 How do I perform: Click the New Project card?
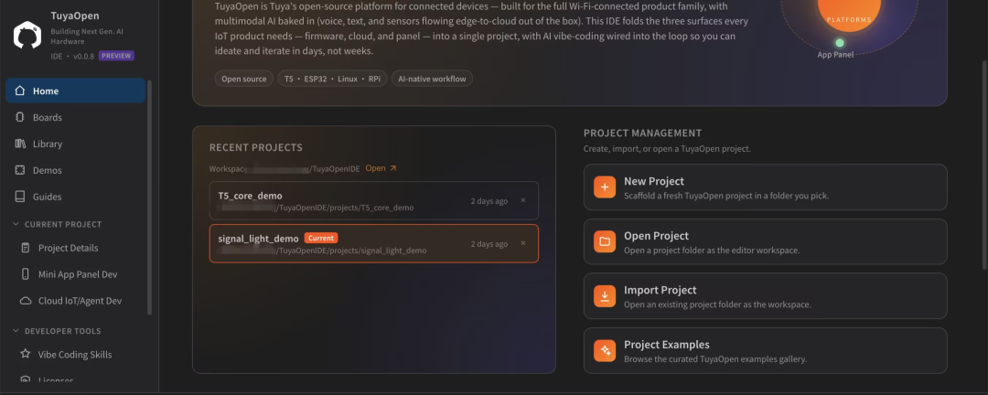765,187
